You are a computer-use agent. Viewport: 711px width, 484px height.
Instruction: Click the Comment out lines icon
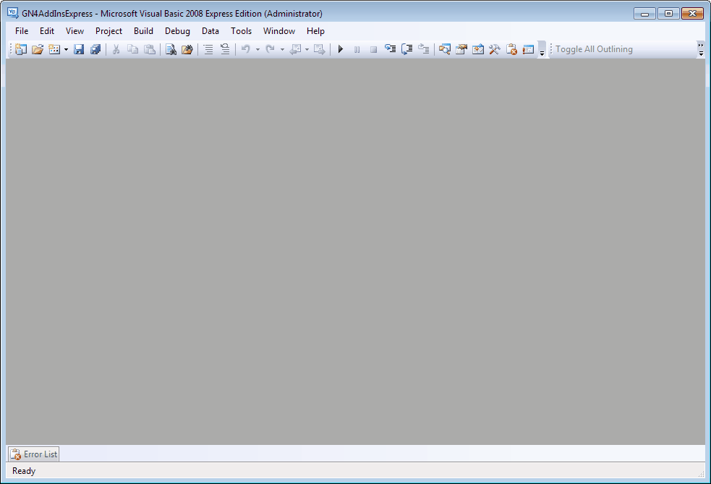208,49
